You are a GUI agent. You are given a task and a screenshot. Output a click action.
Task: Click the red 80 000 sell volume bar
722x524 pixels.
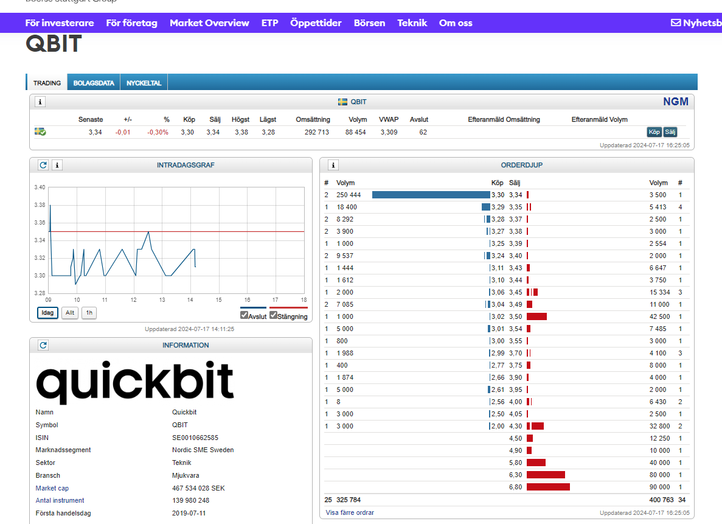click(x=546, y=475)
